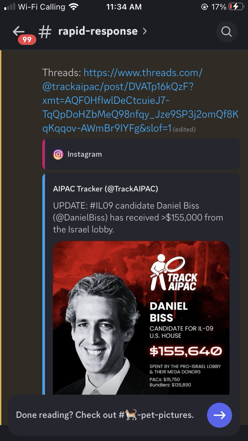Tap the "Done reading? Check out" banner text
Image resolution: width=248 pixels, height=441 pixels.
pyautogui.click(x=66, y=415)
